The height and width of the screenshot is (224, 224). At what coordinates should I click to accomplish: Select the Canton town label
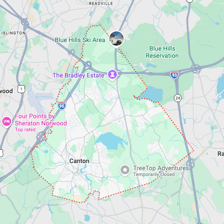point(79,161)
